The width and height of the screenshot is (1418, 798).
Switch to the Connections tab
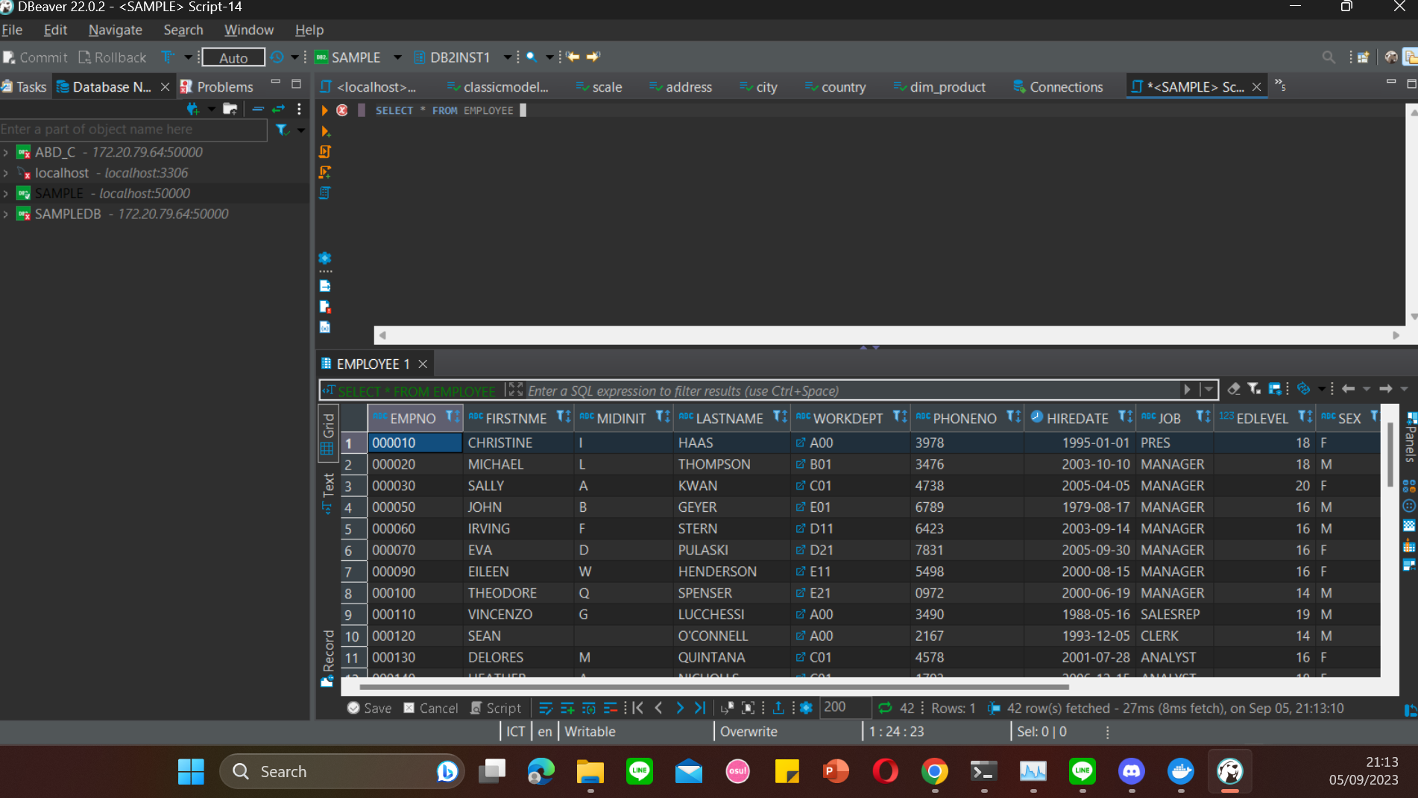(1058, 87)
